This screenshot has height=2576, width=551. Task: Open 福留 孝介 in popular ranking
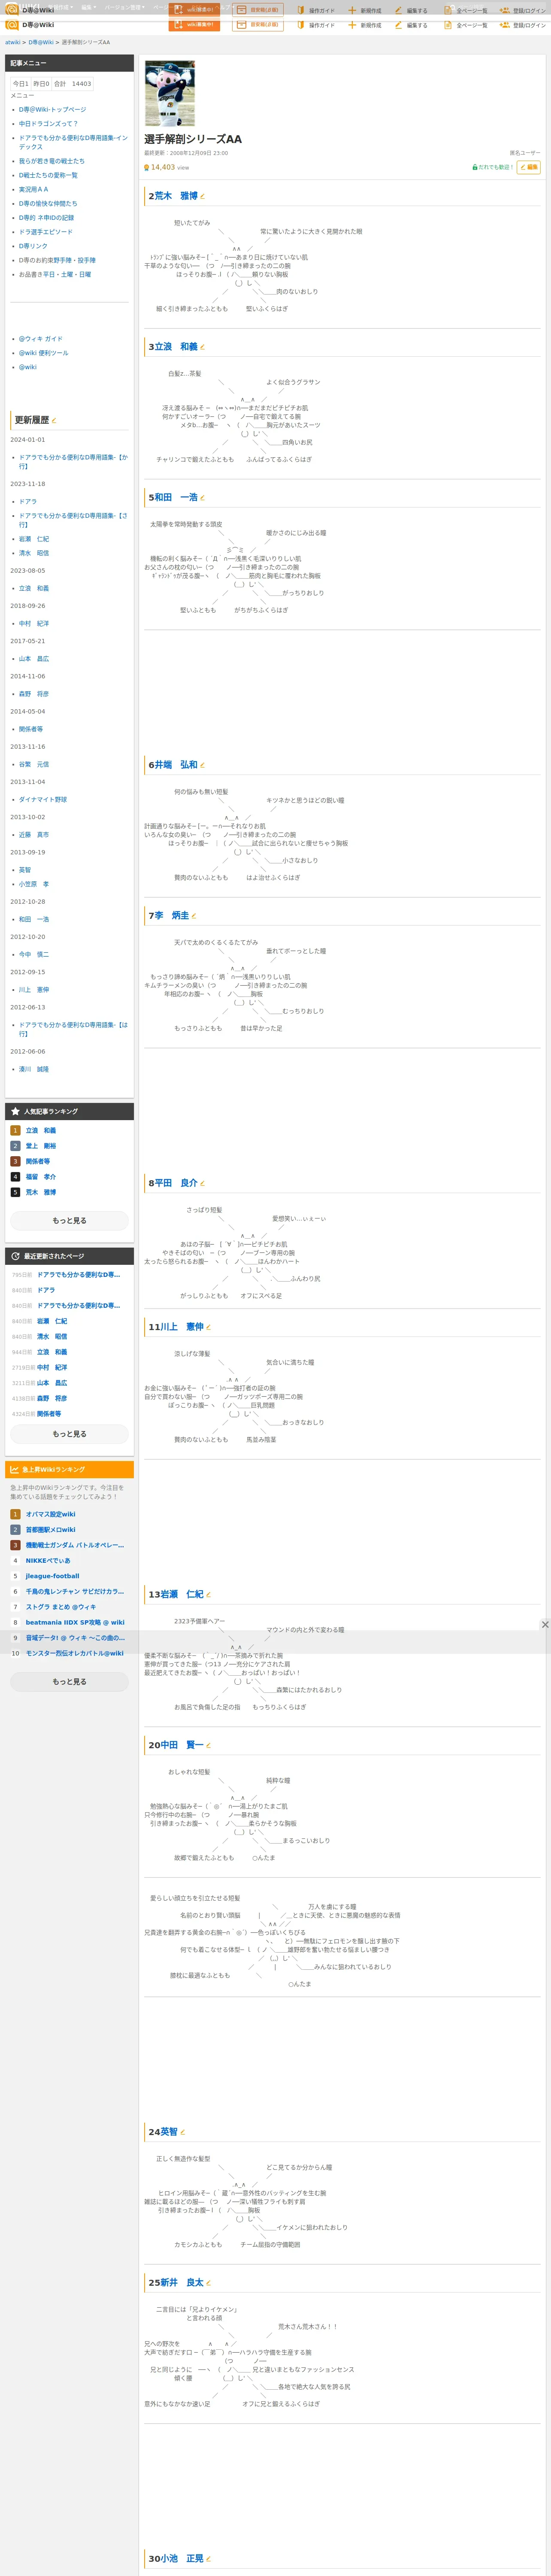click(x=41, y=1177)
